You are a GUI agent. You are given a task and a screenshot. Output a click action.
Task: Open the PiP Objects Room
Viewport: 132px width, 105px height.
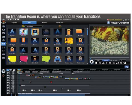(x=4, y=33)
